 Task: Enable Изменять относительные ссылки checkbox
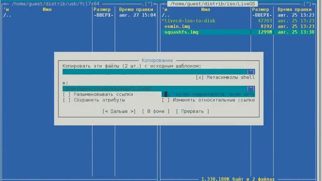(x=166, y=100)
